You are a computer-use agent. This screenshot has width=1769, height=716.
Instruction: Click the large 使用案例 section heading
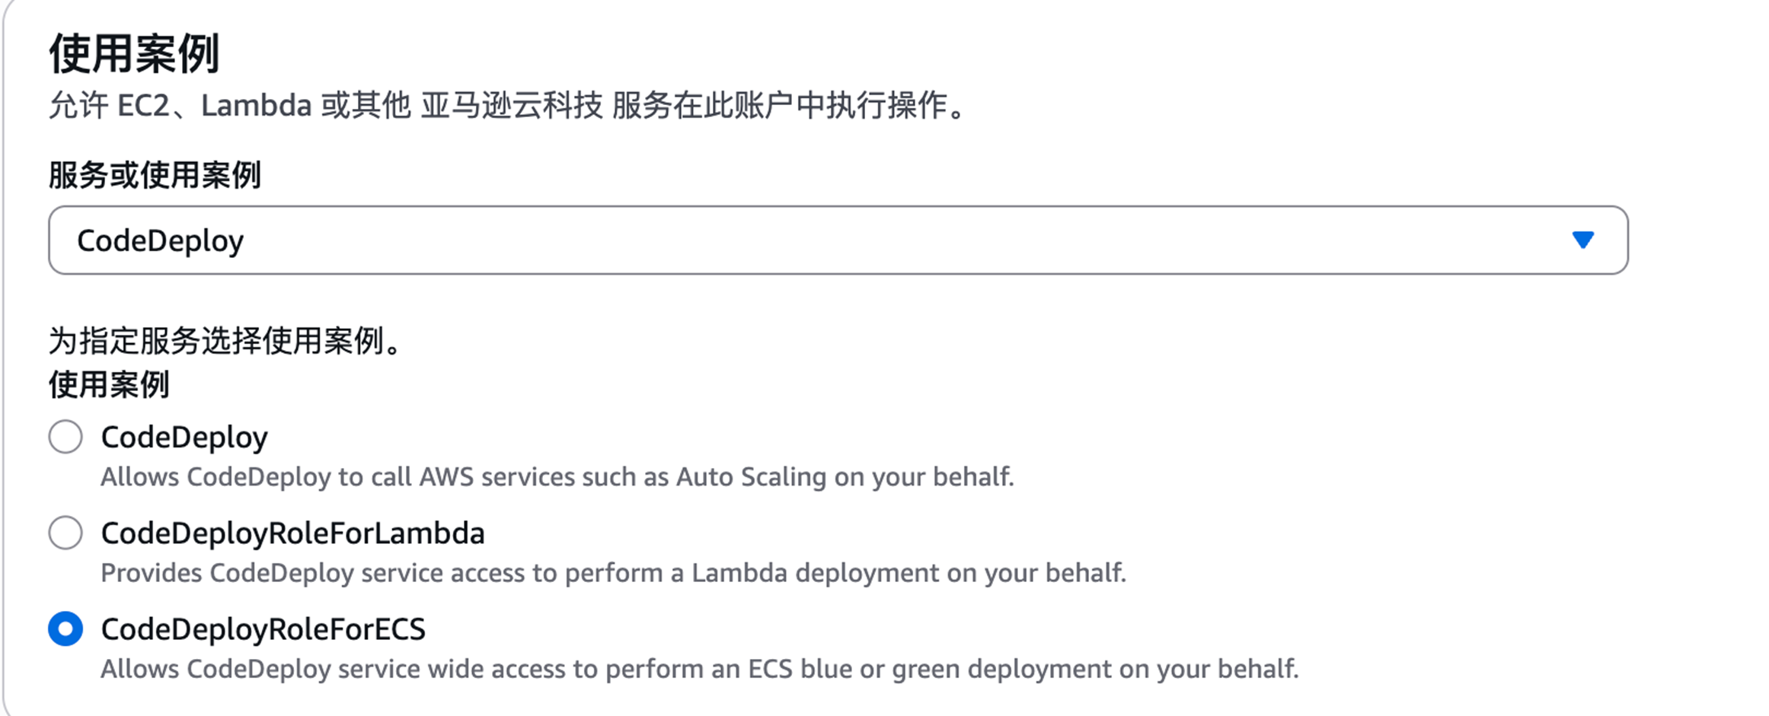(134, 54)
